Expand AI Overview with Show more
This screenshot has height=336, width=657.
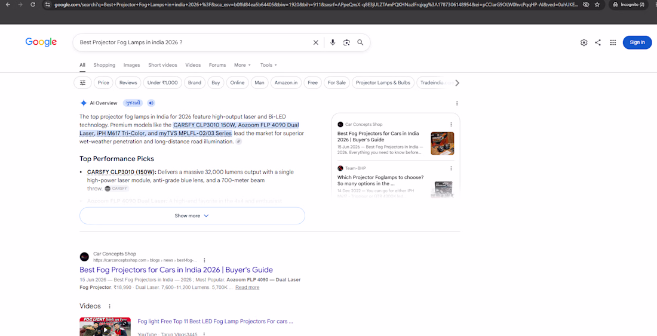192,216
